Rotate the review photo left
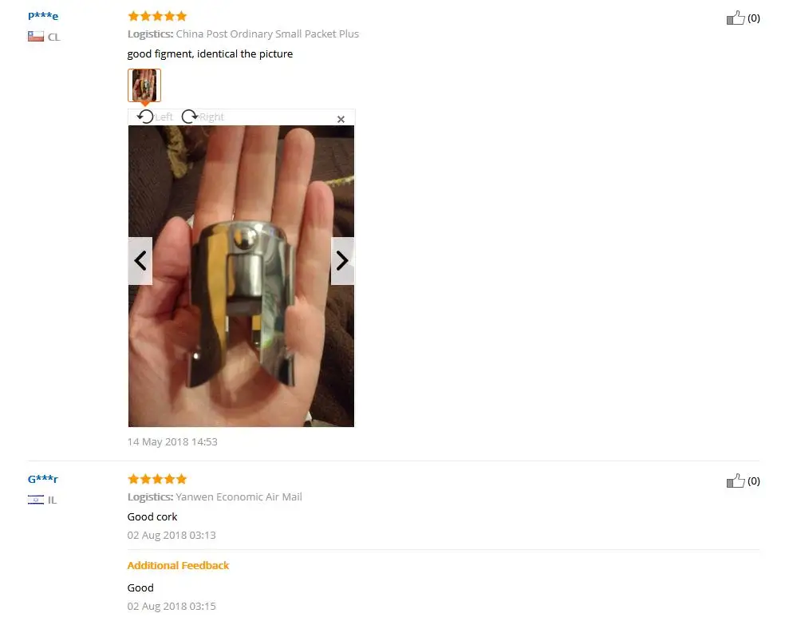Viewport: 785px width, 621px height. coord(155,117)
